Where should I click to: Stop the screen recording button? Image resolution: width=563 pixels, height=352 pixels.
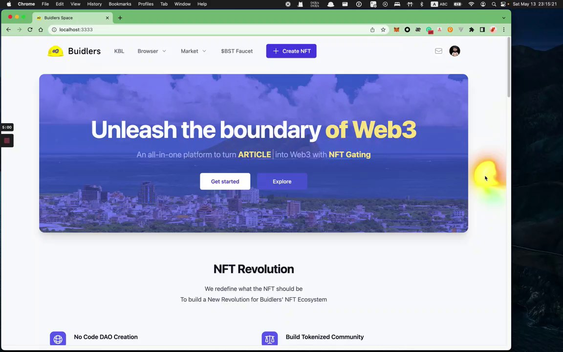(x=7, y=140)
